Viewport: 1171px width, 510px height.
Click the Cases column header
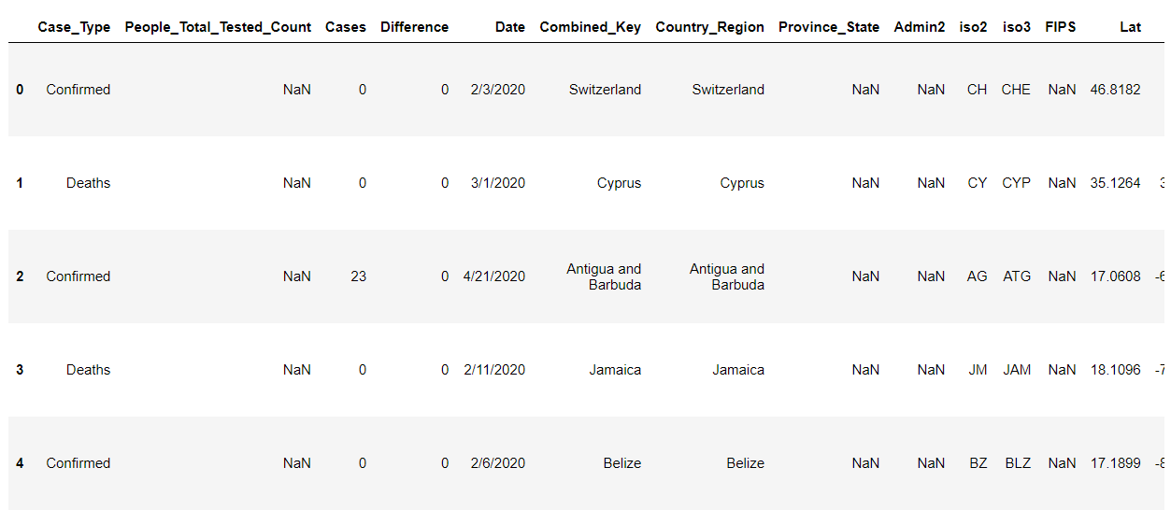(x=346, y=27)
